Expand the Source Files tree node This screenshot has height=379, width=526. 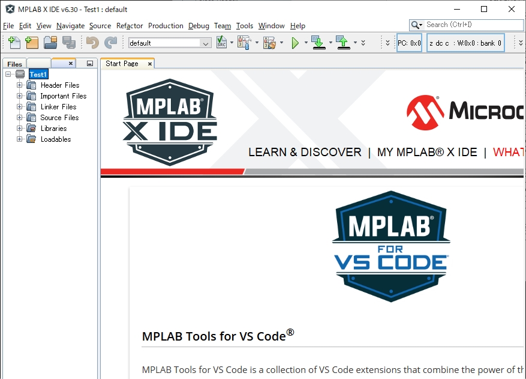19,118
